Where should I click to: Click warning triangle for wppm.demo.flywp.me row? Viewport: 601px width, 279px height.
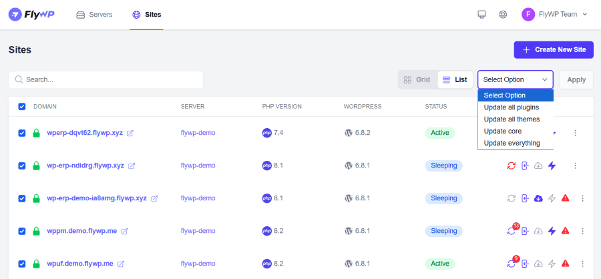click(x=565, y=231)
